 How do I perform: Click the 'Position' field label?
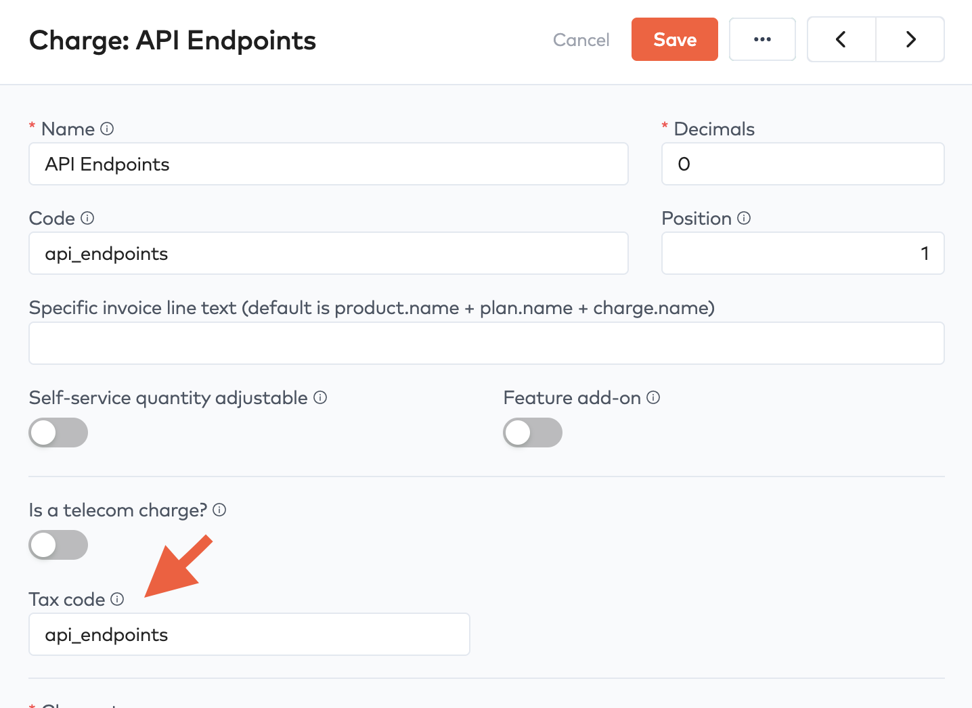697,218
